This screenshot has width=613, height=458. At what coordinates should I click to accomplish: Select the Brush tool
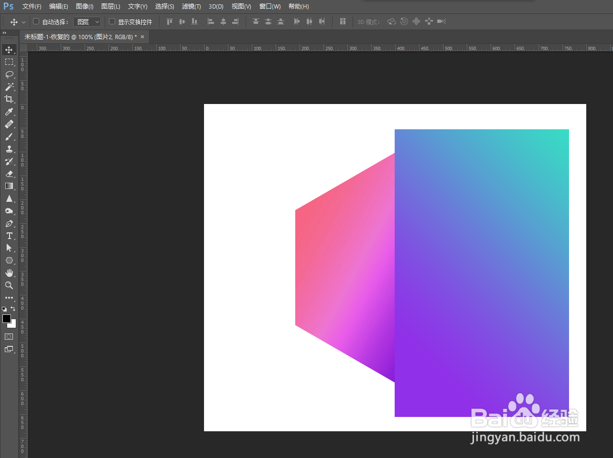click(9, 136)
